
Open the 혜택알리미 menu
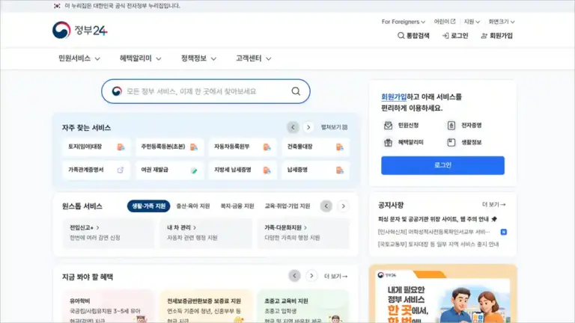141,58
